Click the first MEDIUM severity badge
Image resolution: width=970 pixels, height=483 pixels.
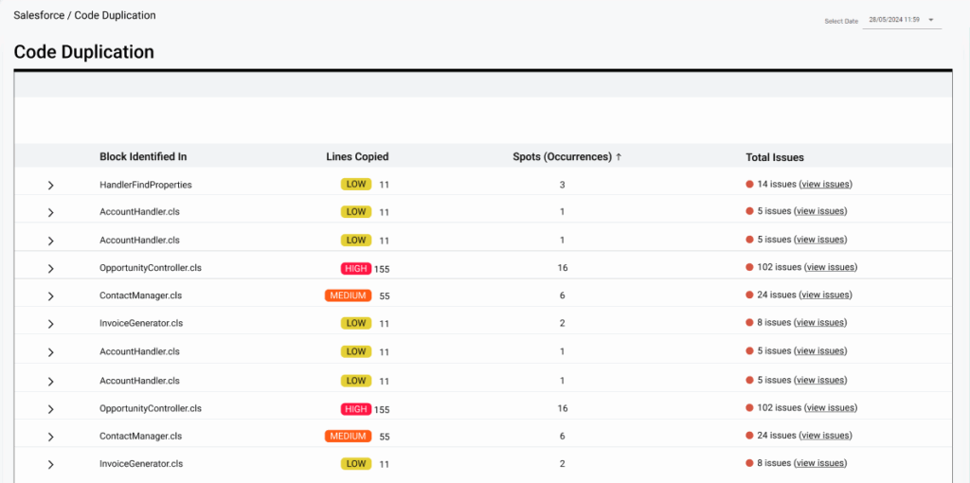pos(348,295)
